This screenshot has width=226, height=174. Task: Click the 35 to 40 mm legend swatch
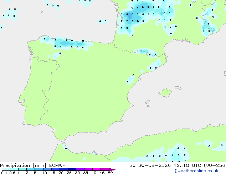tap(88, 169)
